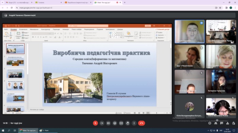Toggle the Нотатки notes button
The height and width of the screenshot is (133, 238).
click(x=119, y=113)
